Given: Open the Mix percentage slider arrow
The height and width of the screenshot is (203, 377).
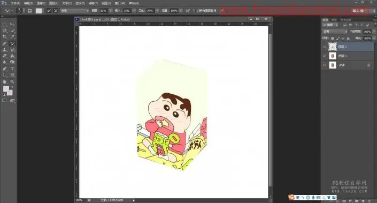Looking at the screenshot, I should [157, 11].
